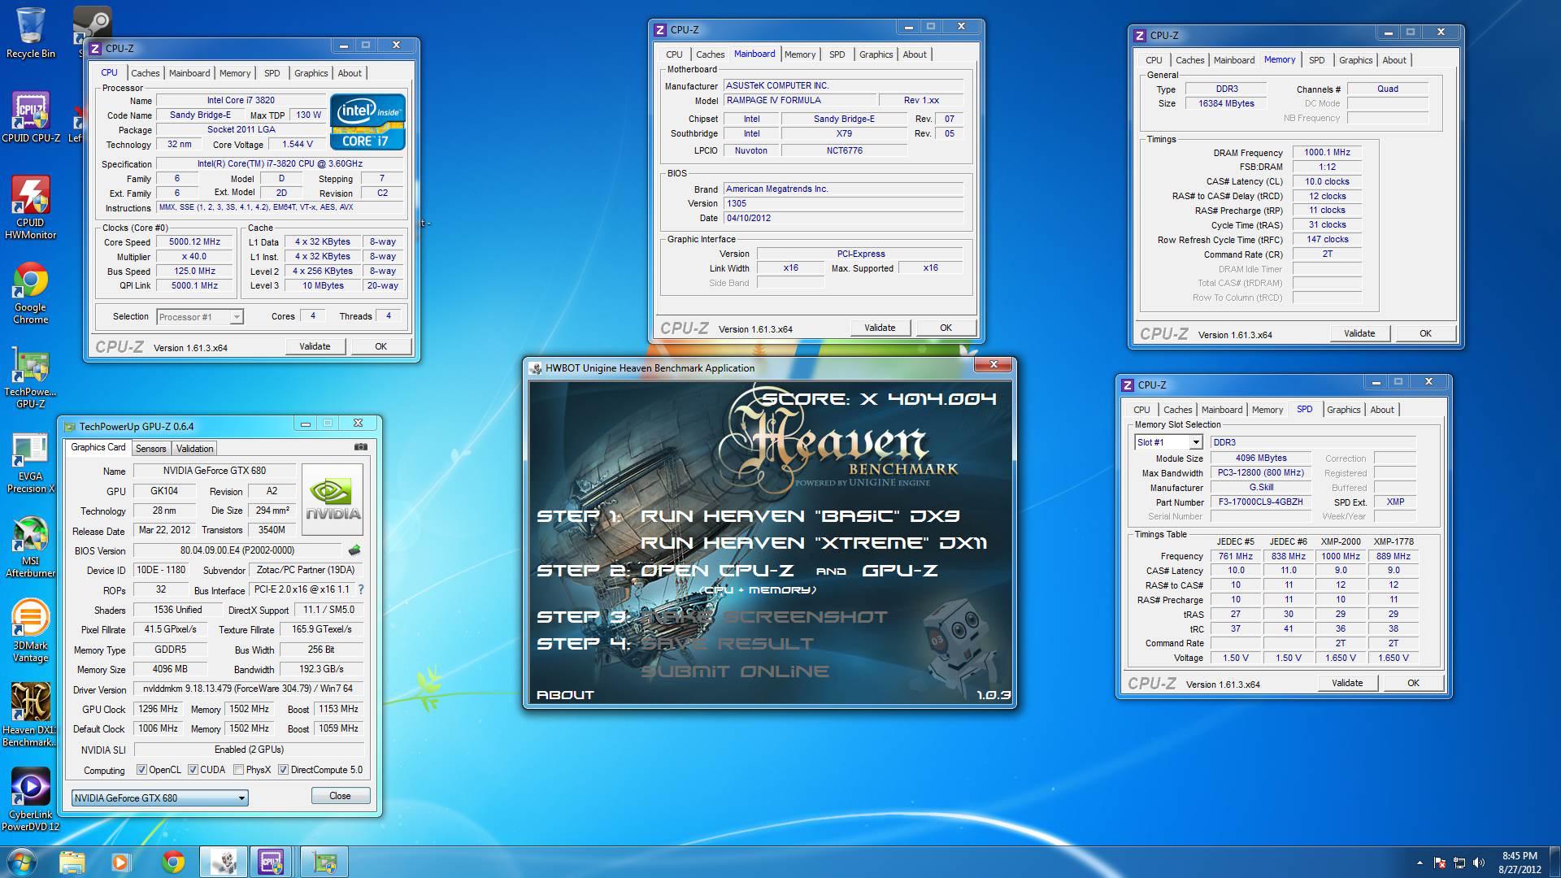Viewport: 1561px width, 878px height.
Task: Toggle the CUDA checkbox in GPU-Z
Action: point(193,770)
